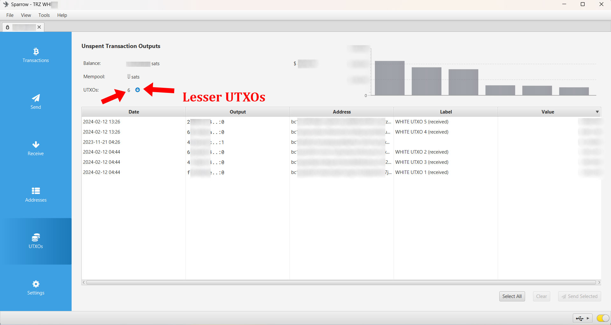Select the UTXOs sidebar item
The image size is (611, 325).
click(x=36, y=241)
